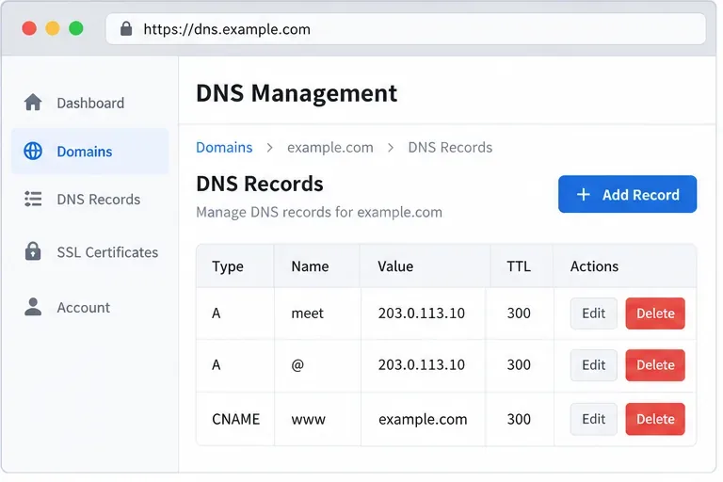The height and width of the screenshot is (482, 723).
Task: Click the Add Record button
Action: click(627, 194)
